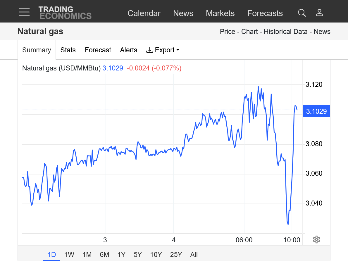Image resolution: width=348 pixels, height=271 pixels.
Task: Click the search magnifier icon
Action: (302, 13)
